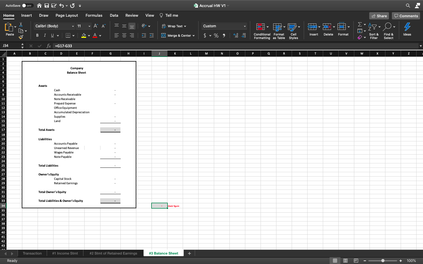Open the font size dropdown

pyautogui.click(x=89, y=26)
